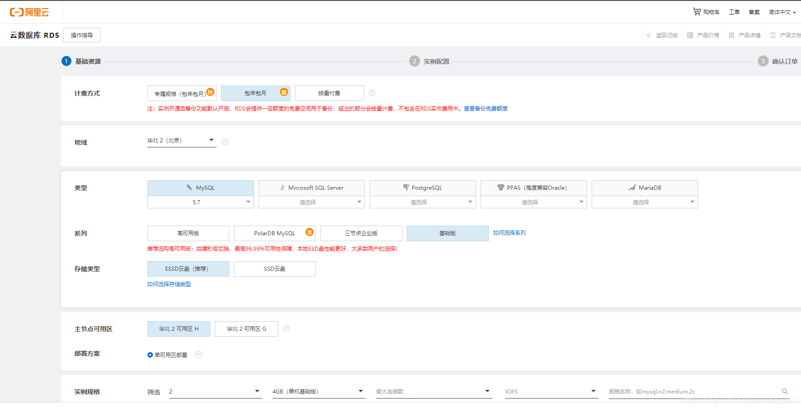The width and height of the screenshot is (801, 409).
Task: Choose the PolarDB MySQL series
Action: click(275, 233)
